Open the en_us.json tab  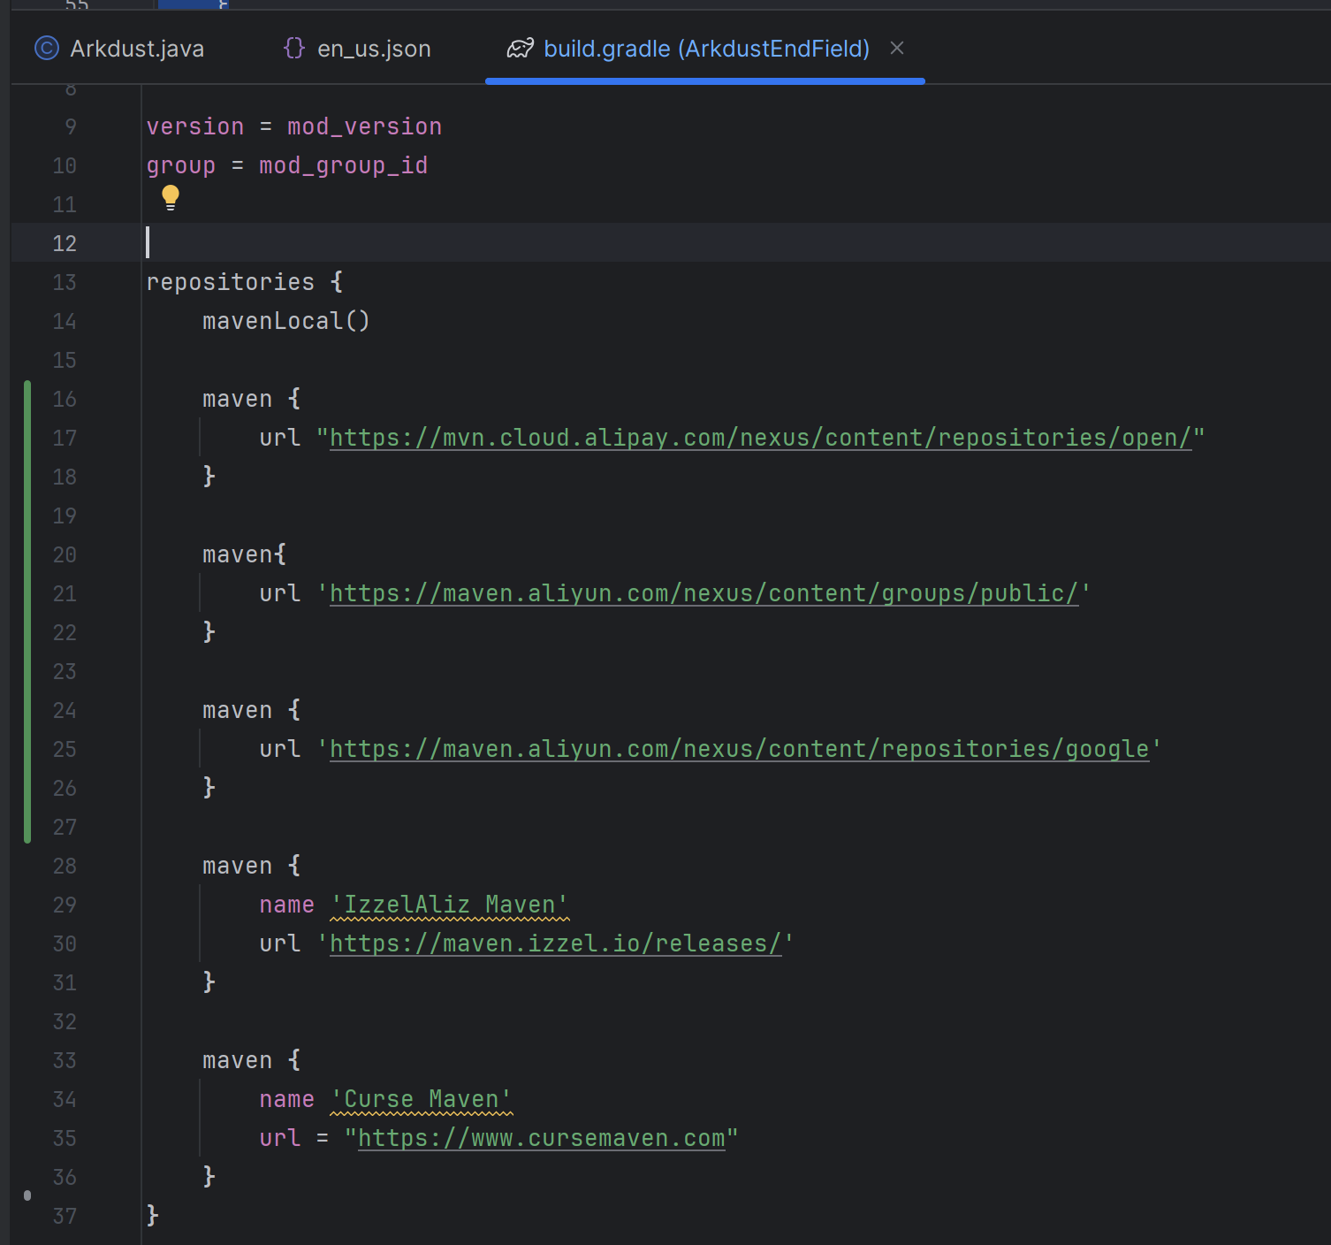357,49
